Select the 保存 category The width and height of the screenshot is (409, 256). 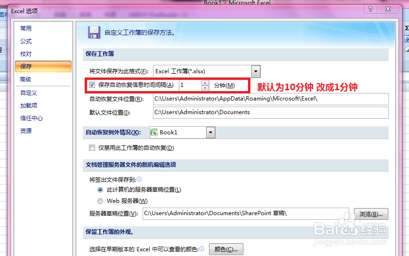(43, 66)
